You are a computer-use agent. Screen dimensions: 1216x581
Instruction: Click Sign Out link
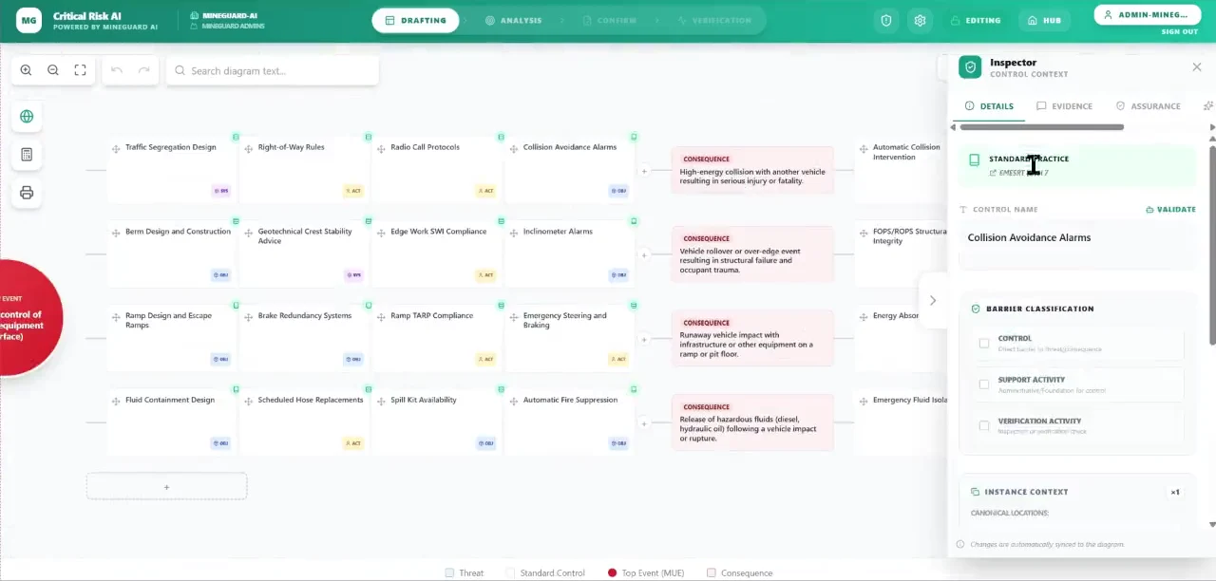pyautogui.click(x=1179, y=32)
